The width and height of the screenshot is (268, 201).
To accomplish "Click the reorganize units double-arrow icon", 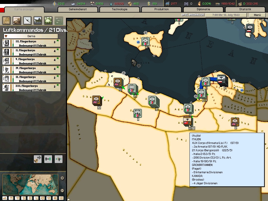I will click(48, 159).
